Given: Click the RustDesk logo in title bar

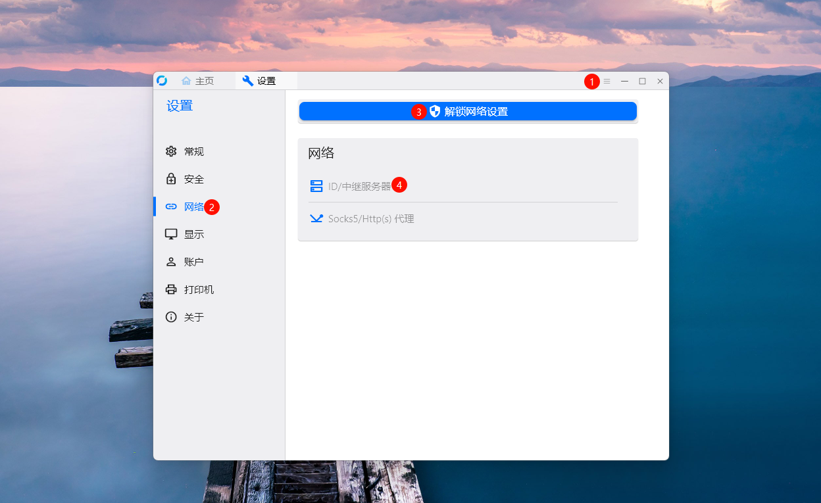Looking at the screenshot, I should click(162, 81).
